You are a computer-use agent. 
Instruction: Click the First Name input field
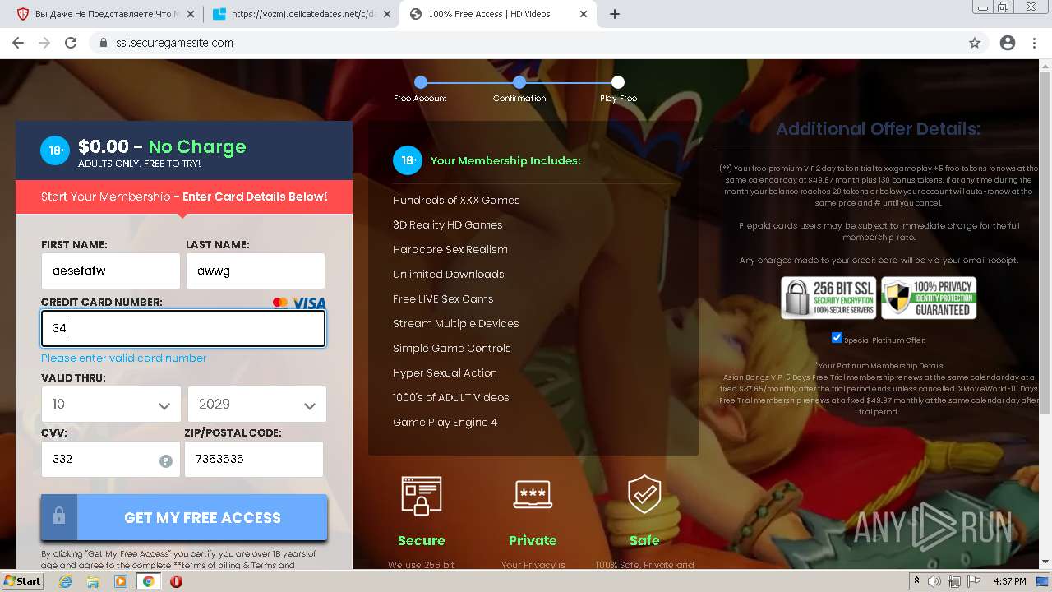click(x=111, y=271)
